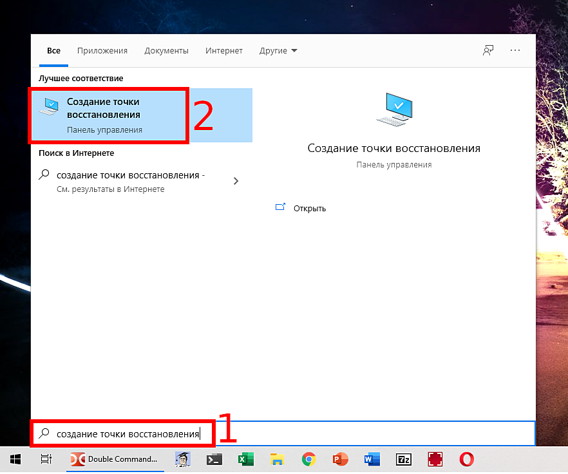568x474 pixels.
Task: Switch to Double Commander in taskbar
Action: pyautogui.click(x=115, y=459)
